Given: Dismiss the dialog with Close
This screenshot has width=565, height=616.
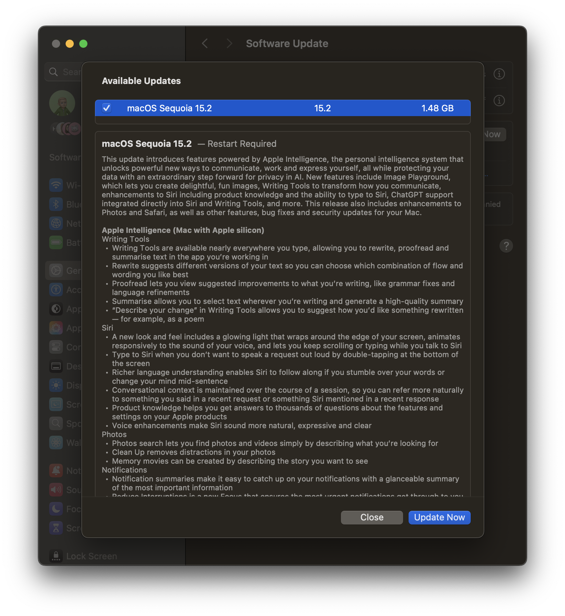Looking at the screenshot, I should coord(371,517).
